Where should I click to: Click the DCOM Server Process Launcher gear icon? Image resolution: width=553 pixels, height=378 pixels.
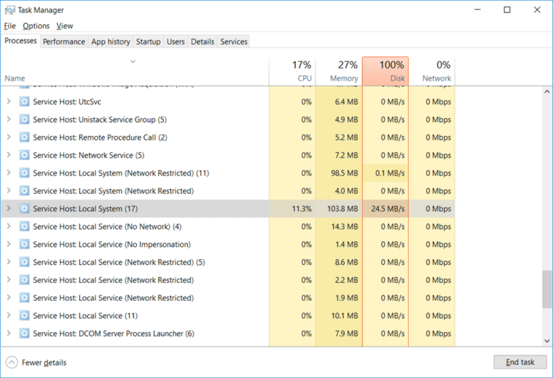(24, 333)
